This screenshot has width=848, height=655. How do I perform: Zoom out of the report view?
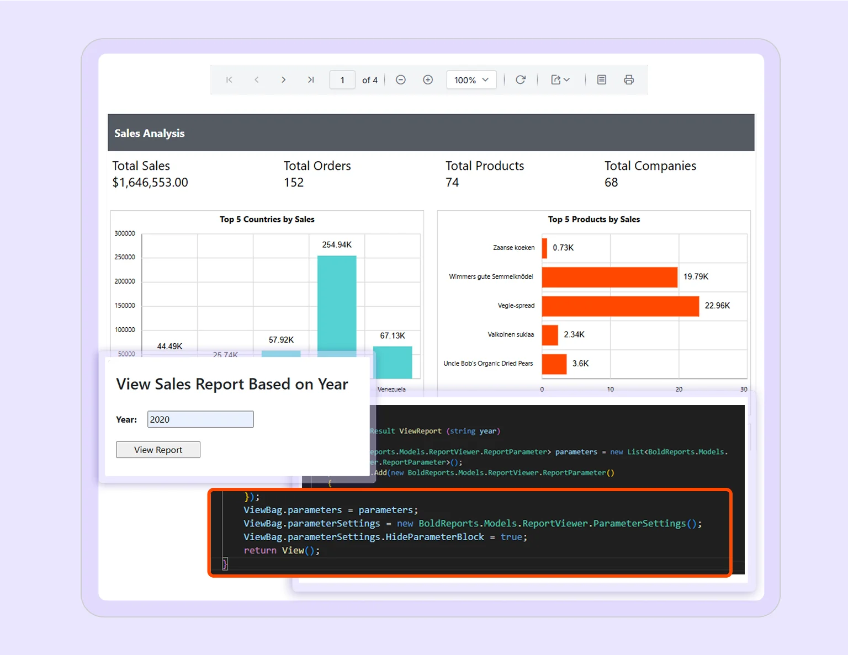[400, 79]
